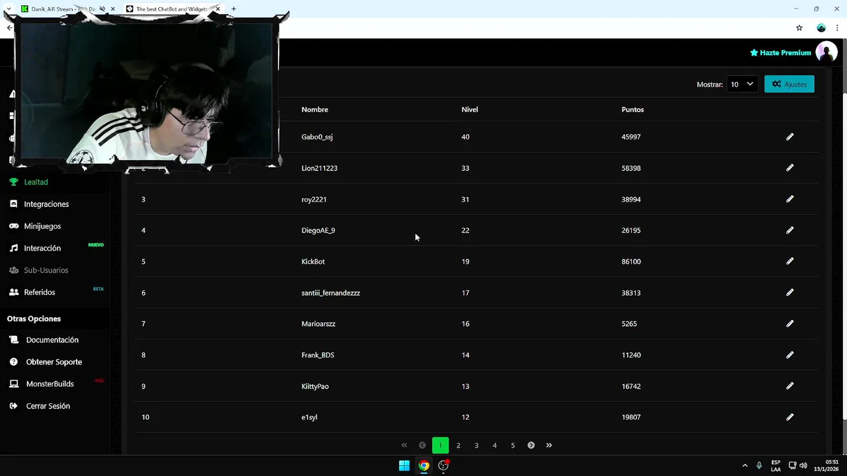
Task: Click the Documentación link in Otras Opciones
Action: click(52, 340)
